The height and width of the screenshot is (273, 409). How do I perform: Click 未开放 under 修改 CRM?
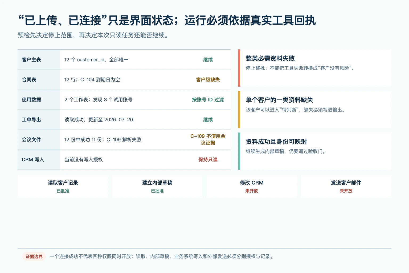coord(252,191)
